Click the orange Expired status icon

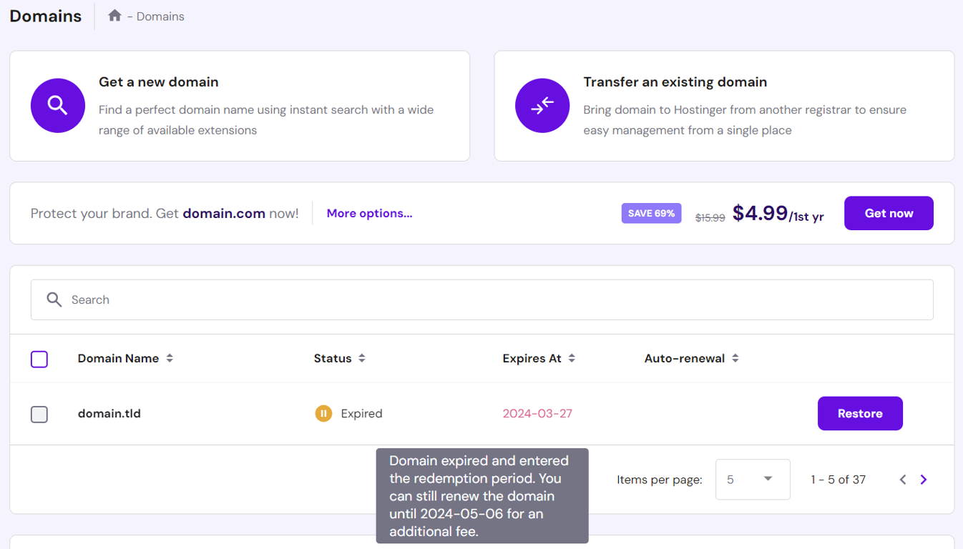[x=323, y=413]
